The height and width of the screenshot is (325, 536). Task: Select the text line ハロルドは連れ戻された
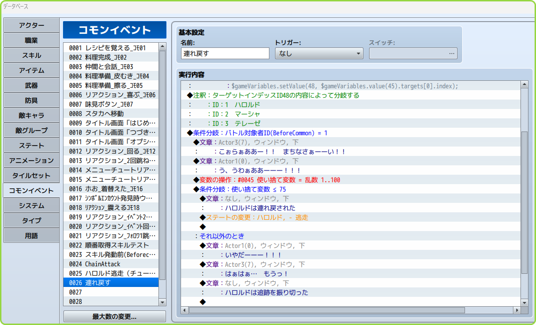click(350, 208)
